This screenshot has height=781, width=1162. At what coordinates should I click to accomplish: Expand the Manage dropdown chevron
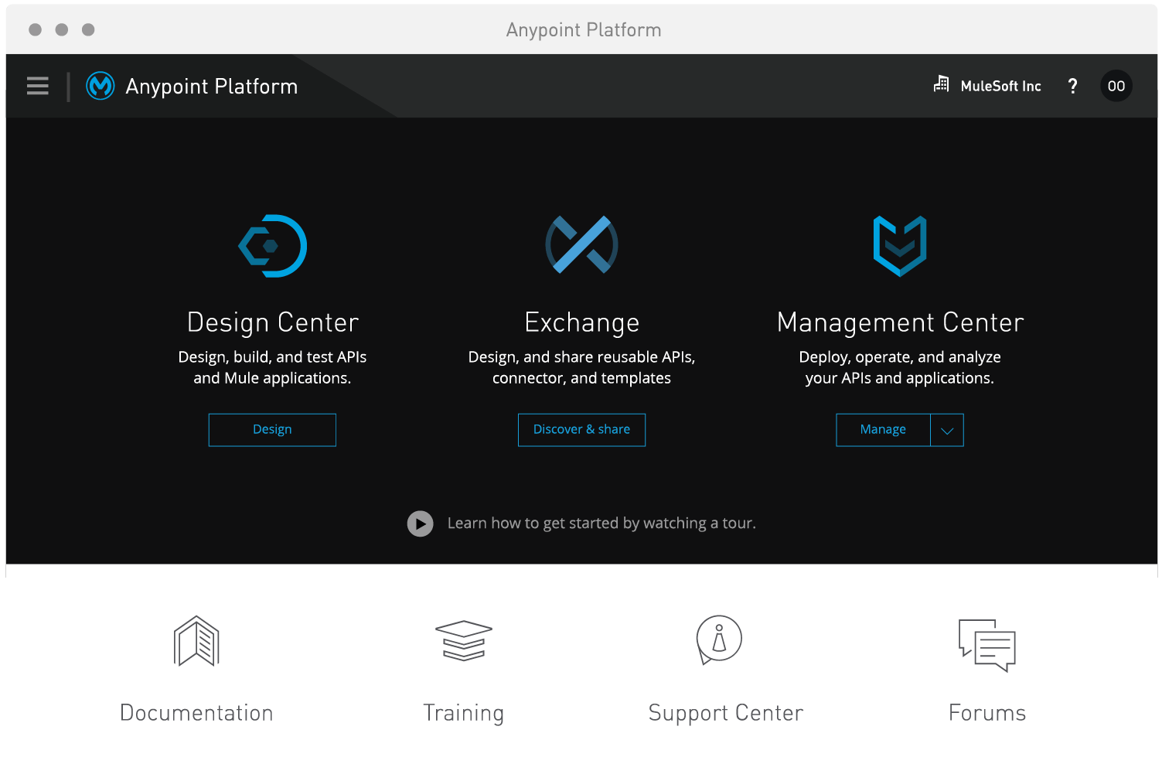point(946,430)
